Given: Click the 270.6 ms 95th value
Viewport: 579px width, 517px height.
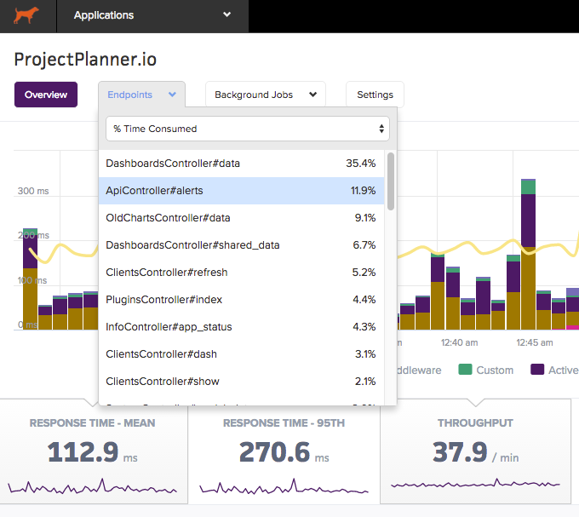Looking at the screenshot, I should pyautogui.click(x=284, y=452).
